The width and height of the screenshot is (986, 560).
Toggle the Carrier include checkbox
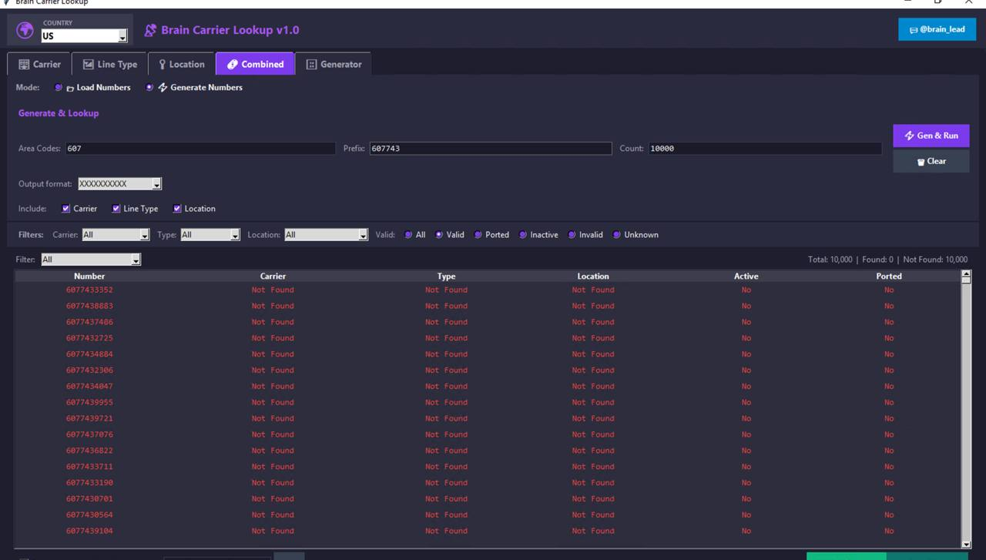coord(66,209)
